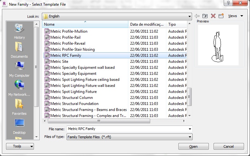Select Metric Profile-Stair Nosing file

pyautogui.click(x=73, y=49)
